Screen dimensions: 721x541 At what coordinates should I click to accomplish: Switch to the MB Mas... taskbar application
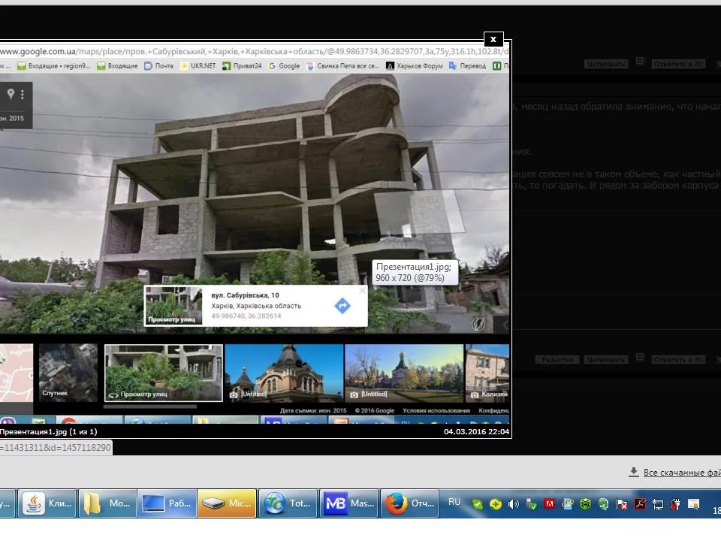pyautogui.click(x=349, y=503)
